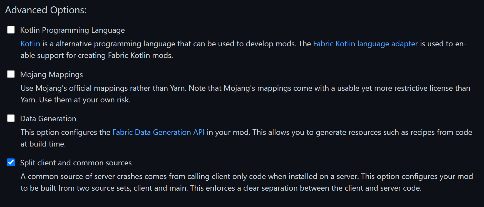Viewport: 484px width, 207px height.
Task: Click the Mojang Mappings label text
Action: point(51,75)
